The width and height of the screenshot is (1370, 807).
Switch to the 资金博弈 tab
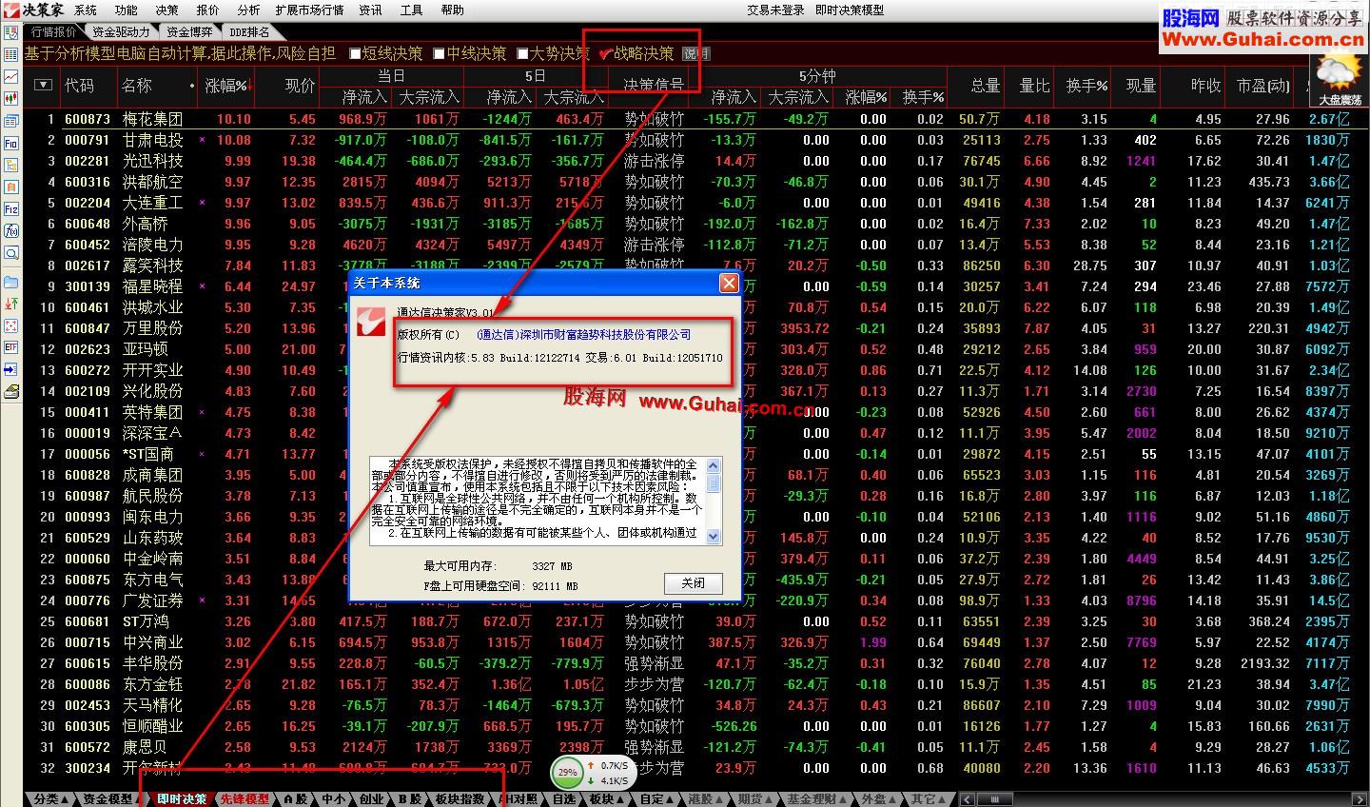(188, 32)
